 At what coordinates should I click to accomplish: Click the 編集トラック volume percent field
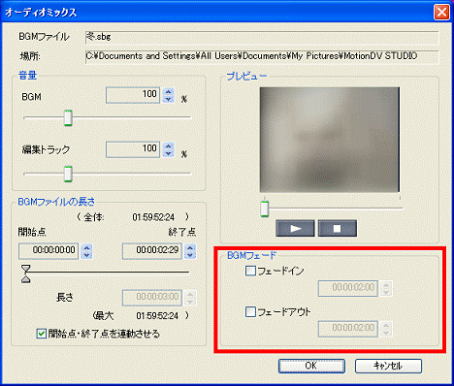click(x=133, y=149)
